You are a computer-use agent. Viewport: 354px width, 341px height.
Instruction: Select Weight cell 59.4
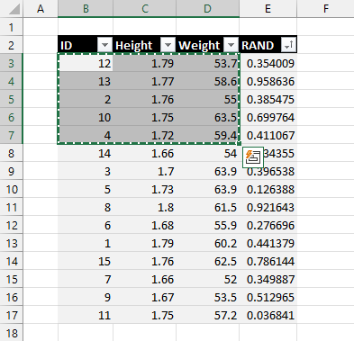click(x=208, y=135)
